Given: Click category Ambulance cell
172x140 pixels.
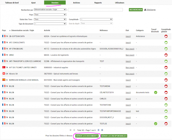Looking at the screenshot, I should point(140,36).
